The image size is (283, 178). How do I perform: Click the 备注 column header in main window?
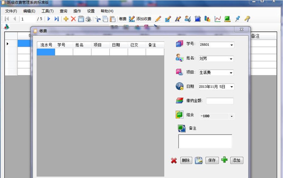click(x=255, y=36)
